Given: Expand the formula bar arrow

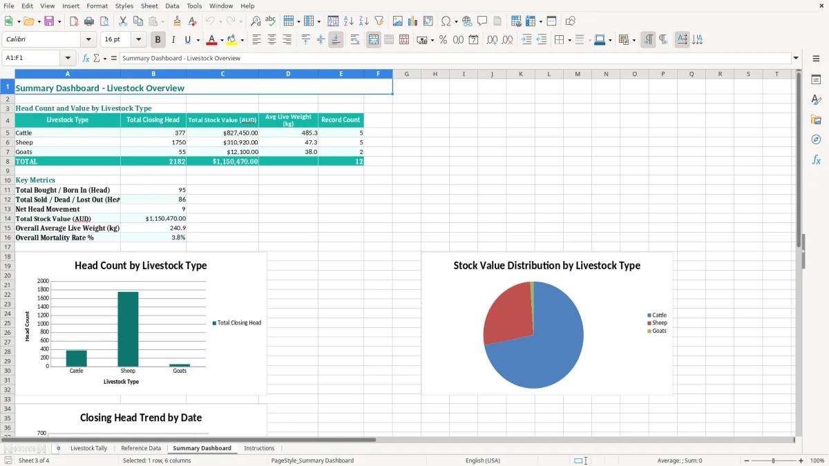Looking at the screenshot, I should (x=796, y=58).
